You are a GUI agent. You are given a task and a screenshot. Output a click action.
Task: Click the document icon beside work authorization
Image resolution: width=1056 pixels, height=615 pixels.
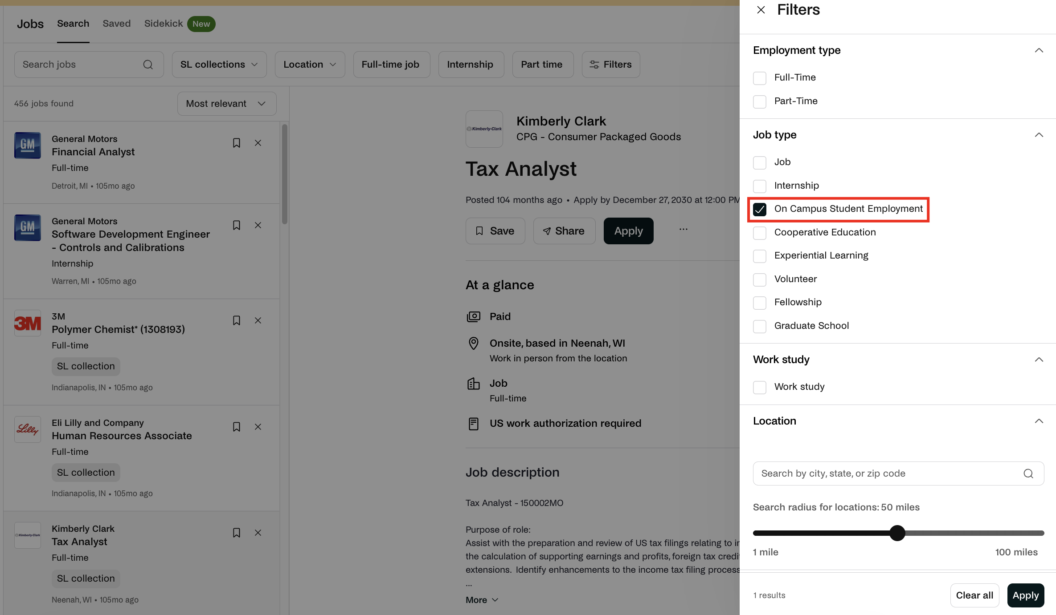click(x=474, y=424)
